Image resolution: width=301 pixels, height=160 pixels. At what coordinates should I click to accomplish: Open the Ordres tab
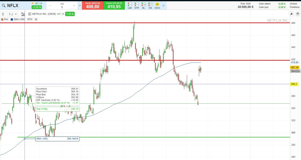(x=293, y=3)
